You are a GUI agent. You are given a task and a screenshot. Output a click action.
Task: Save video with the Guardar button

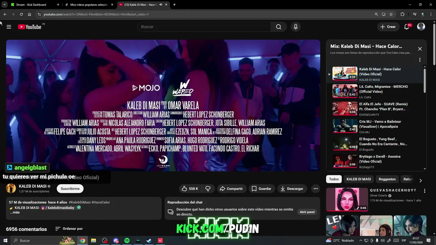tap(261, 189)
